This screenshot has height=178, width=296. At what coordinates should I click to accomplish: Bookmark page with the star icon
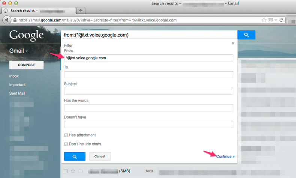264,20
